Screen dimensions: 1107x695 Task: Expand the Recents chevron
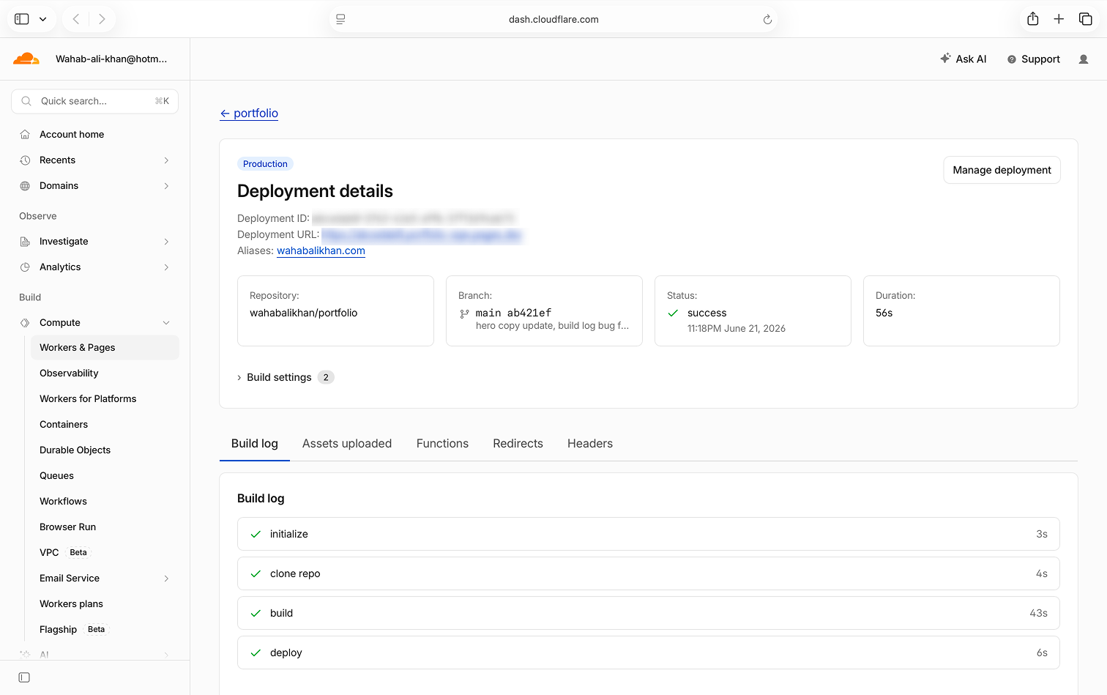click(x=166, y=160)
